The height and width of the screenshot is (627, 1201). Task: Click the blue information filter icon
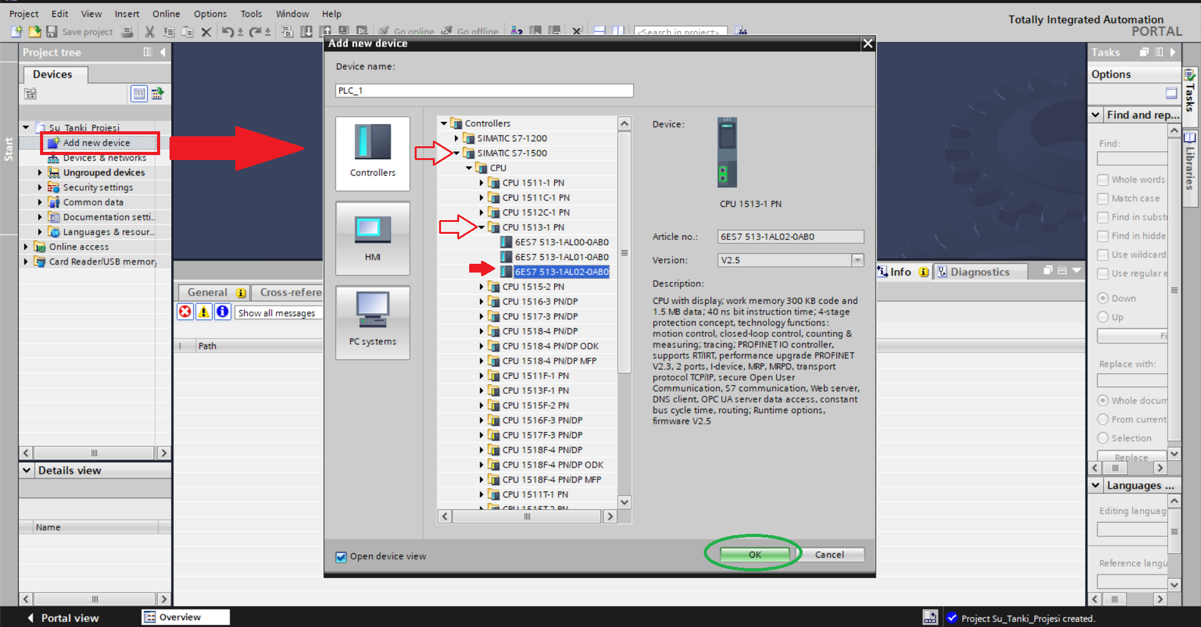pyautogui.click(x=223, y=312)
